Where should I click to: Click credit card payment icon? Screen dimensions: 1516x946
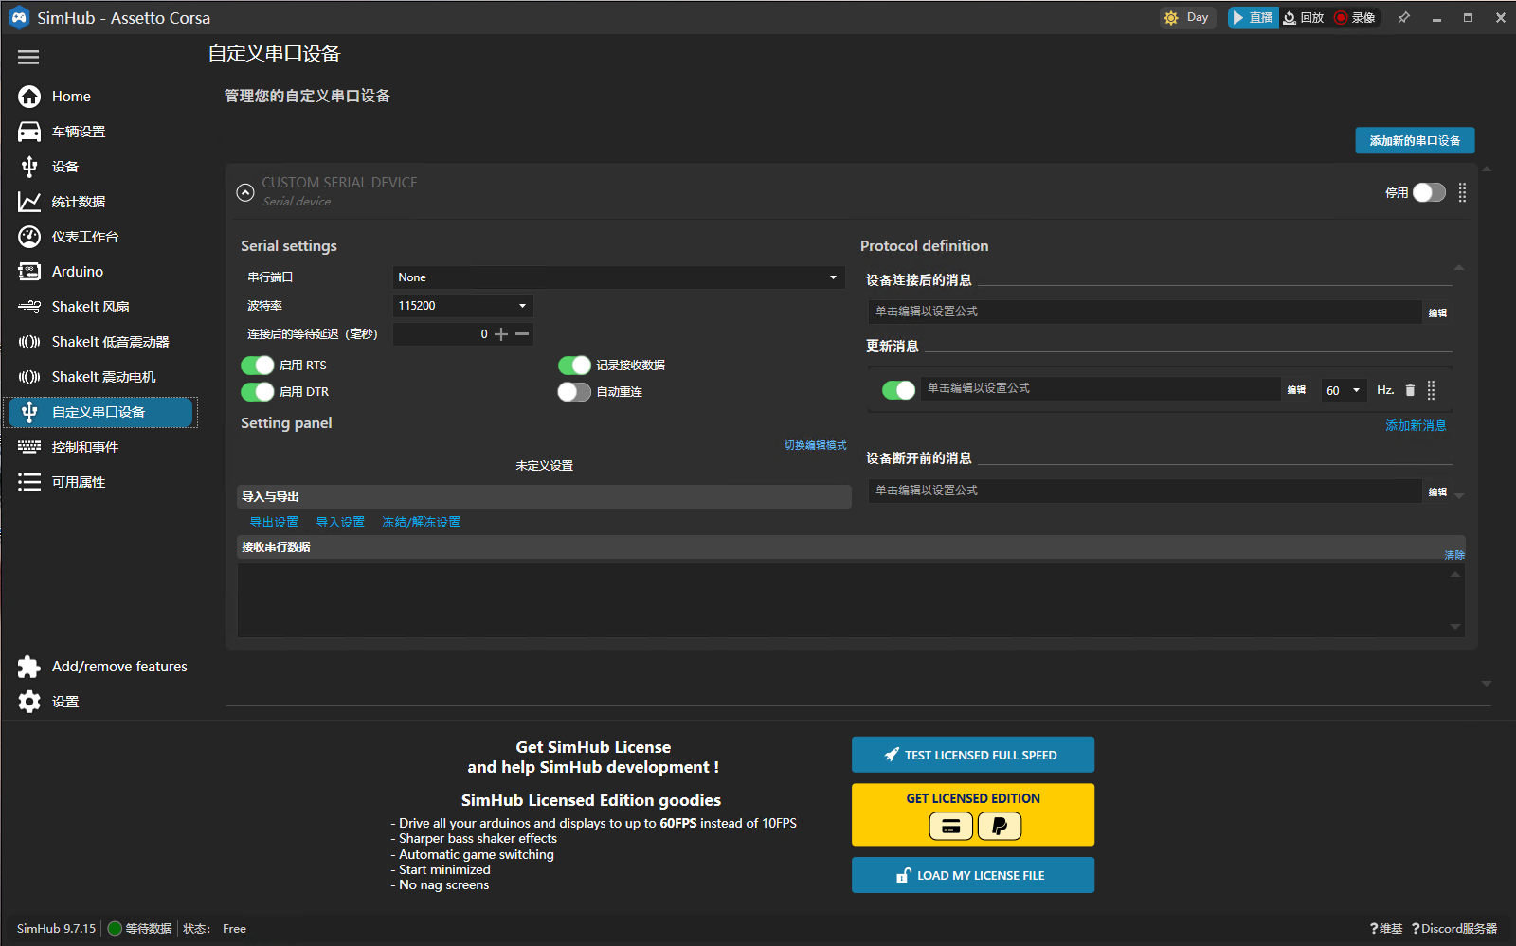(x=951, y=827)
